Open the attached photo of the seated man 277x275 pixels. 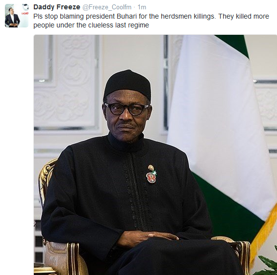coord(155,155)
